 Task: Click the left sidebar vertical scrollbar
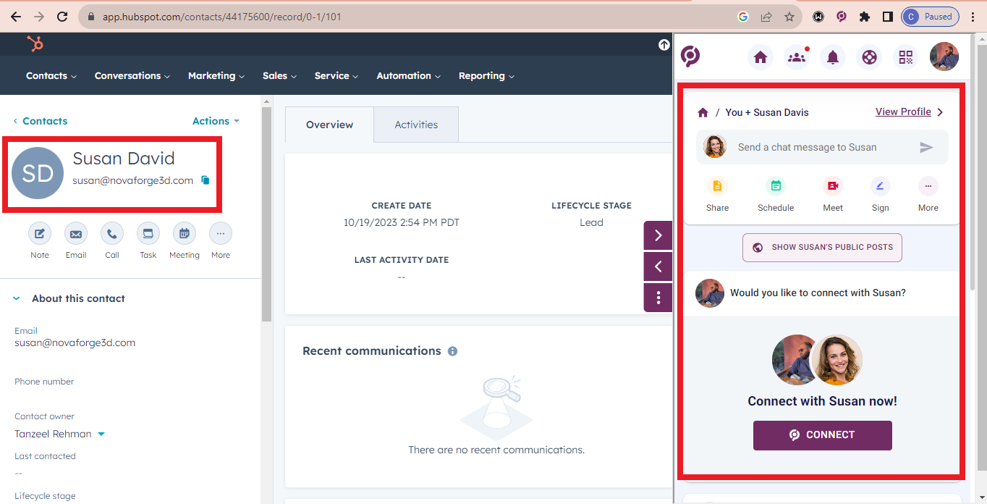pos(266,214)
